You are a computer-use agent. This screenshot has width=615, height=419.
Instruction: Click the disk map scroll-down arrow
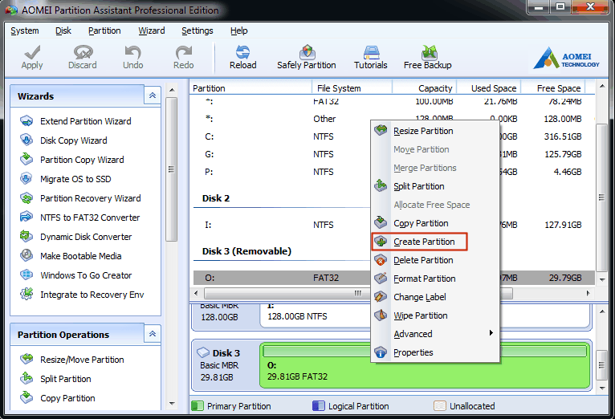pos(602,388)
